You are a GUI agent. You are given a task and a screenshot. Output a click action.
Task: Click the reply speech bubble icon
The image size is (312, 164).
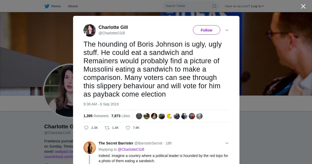(x=87, y=128)
